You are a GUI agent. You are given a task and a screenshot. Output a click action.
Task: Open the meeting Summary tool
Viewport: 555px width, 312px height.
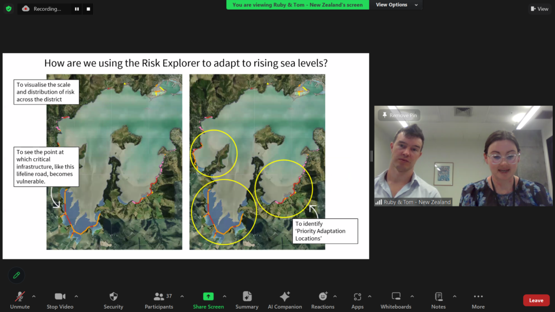coord(247,297)
